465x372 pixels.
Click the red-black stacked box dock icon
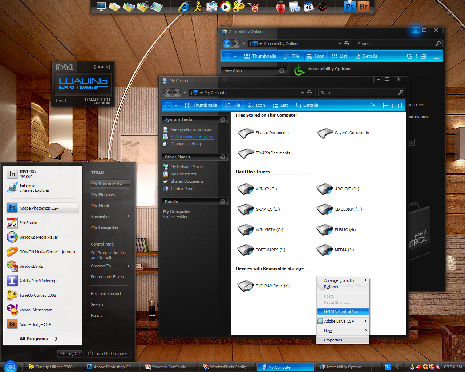[x=322, y=7]
